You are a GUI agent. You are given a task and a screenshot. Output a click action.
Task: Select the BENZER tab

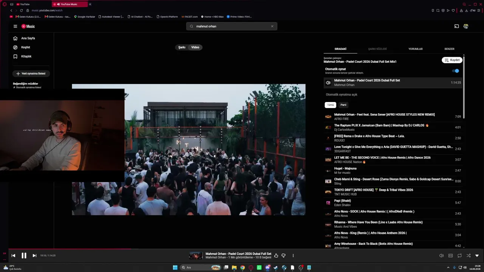click(x=449, y=49)
